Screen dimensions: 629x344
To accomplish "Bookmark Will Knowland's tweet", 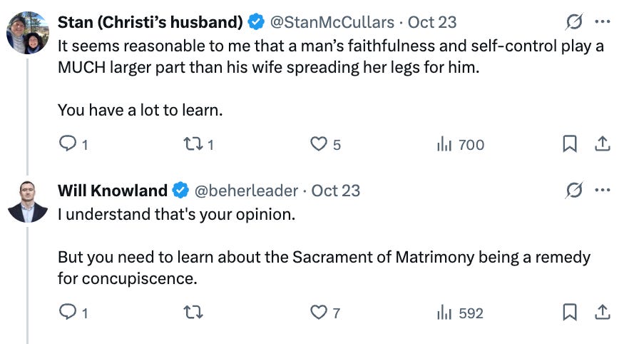I will pos(570,312).
